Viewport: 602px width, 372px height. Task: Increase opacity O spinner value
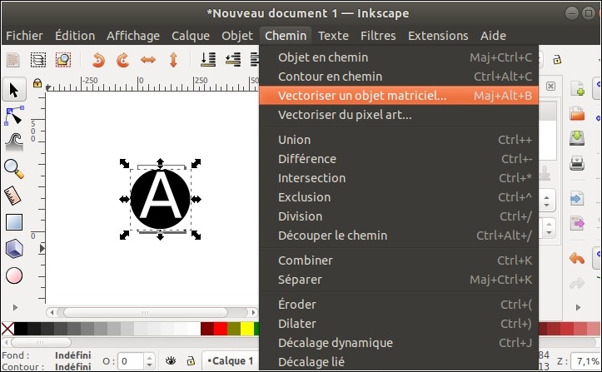click(x=150, y=357)
